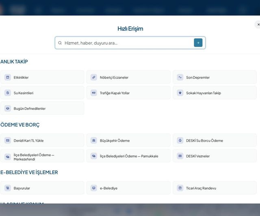260x216 pixels.
Task: Click the DESKİ Su Borcu Ödeme icon
Action: pos(180,140)
